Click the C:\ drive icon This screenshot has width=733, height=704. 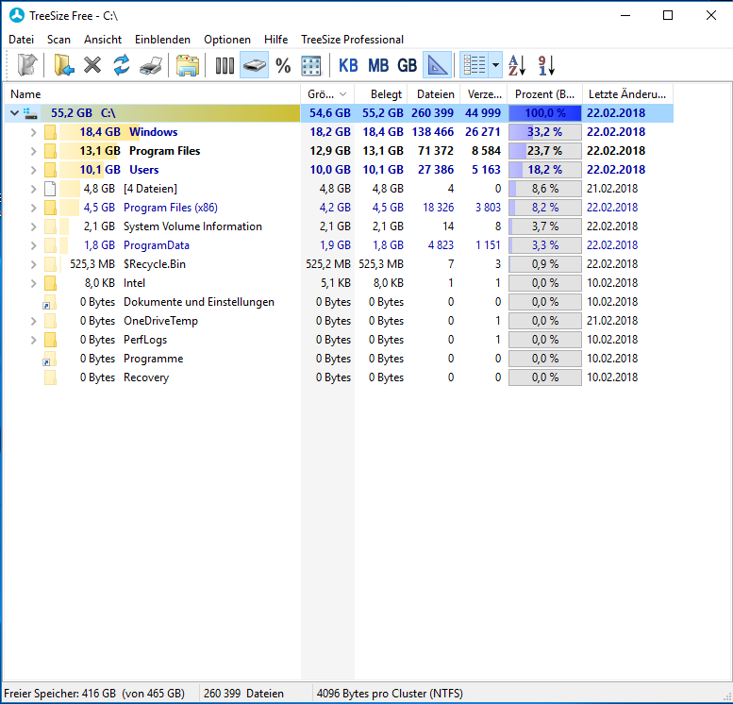pos(30,112)
